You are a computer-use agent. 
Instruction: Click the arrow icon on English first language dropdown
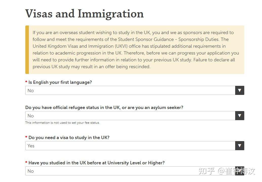click(x=240, y=90)
